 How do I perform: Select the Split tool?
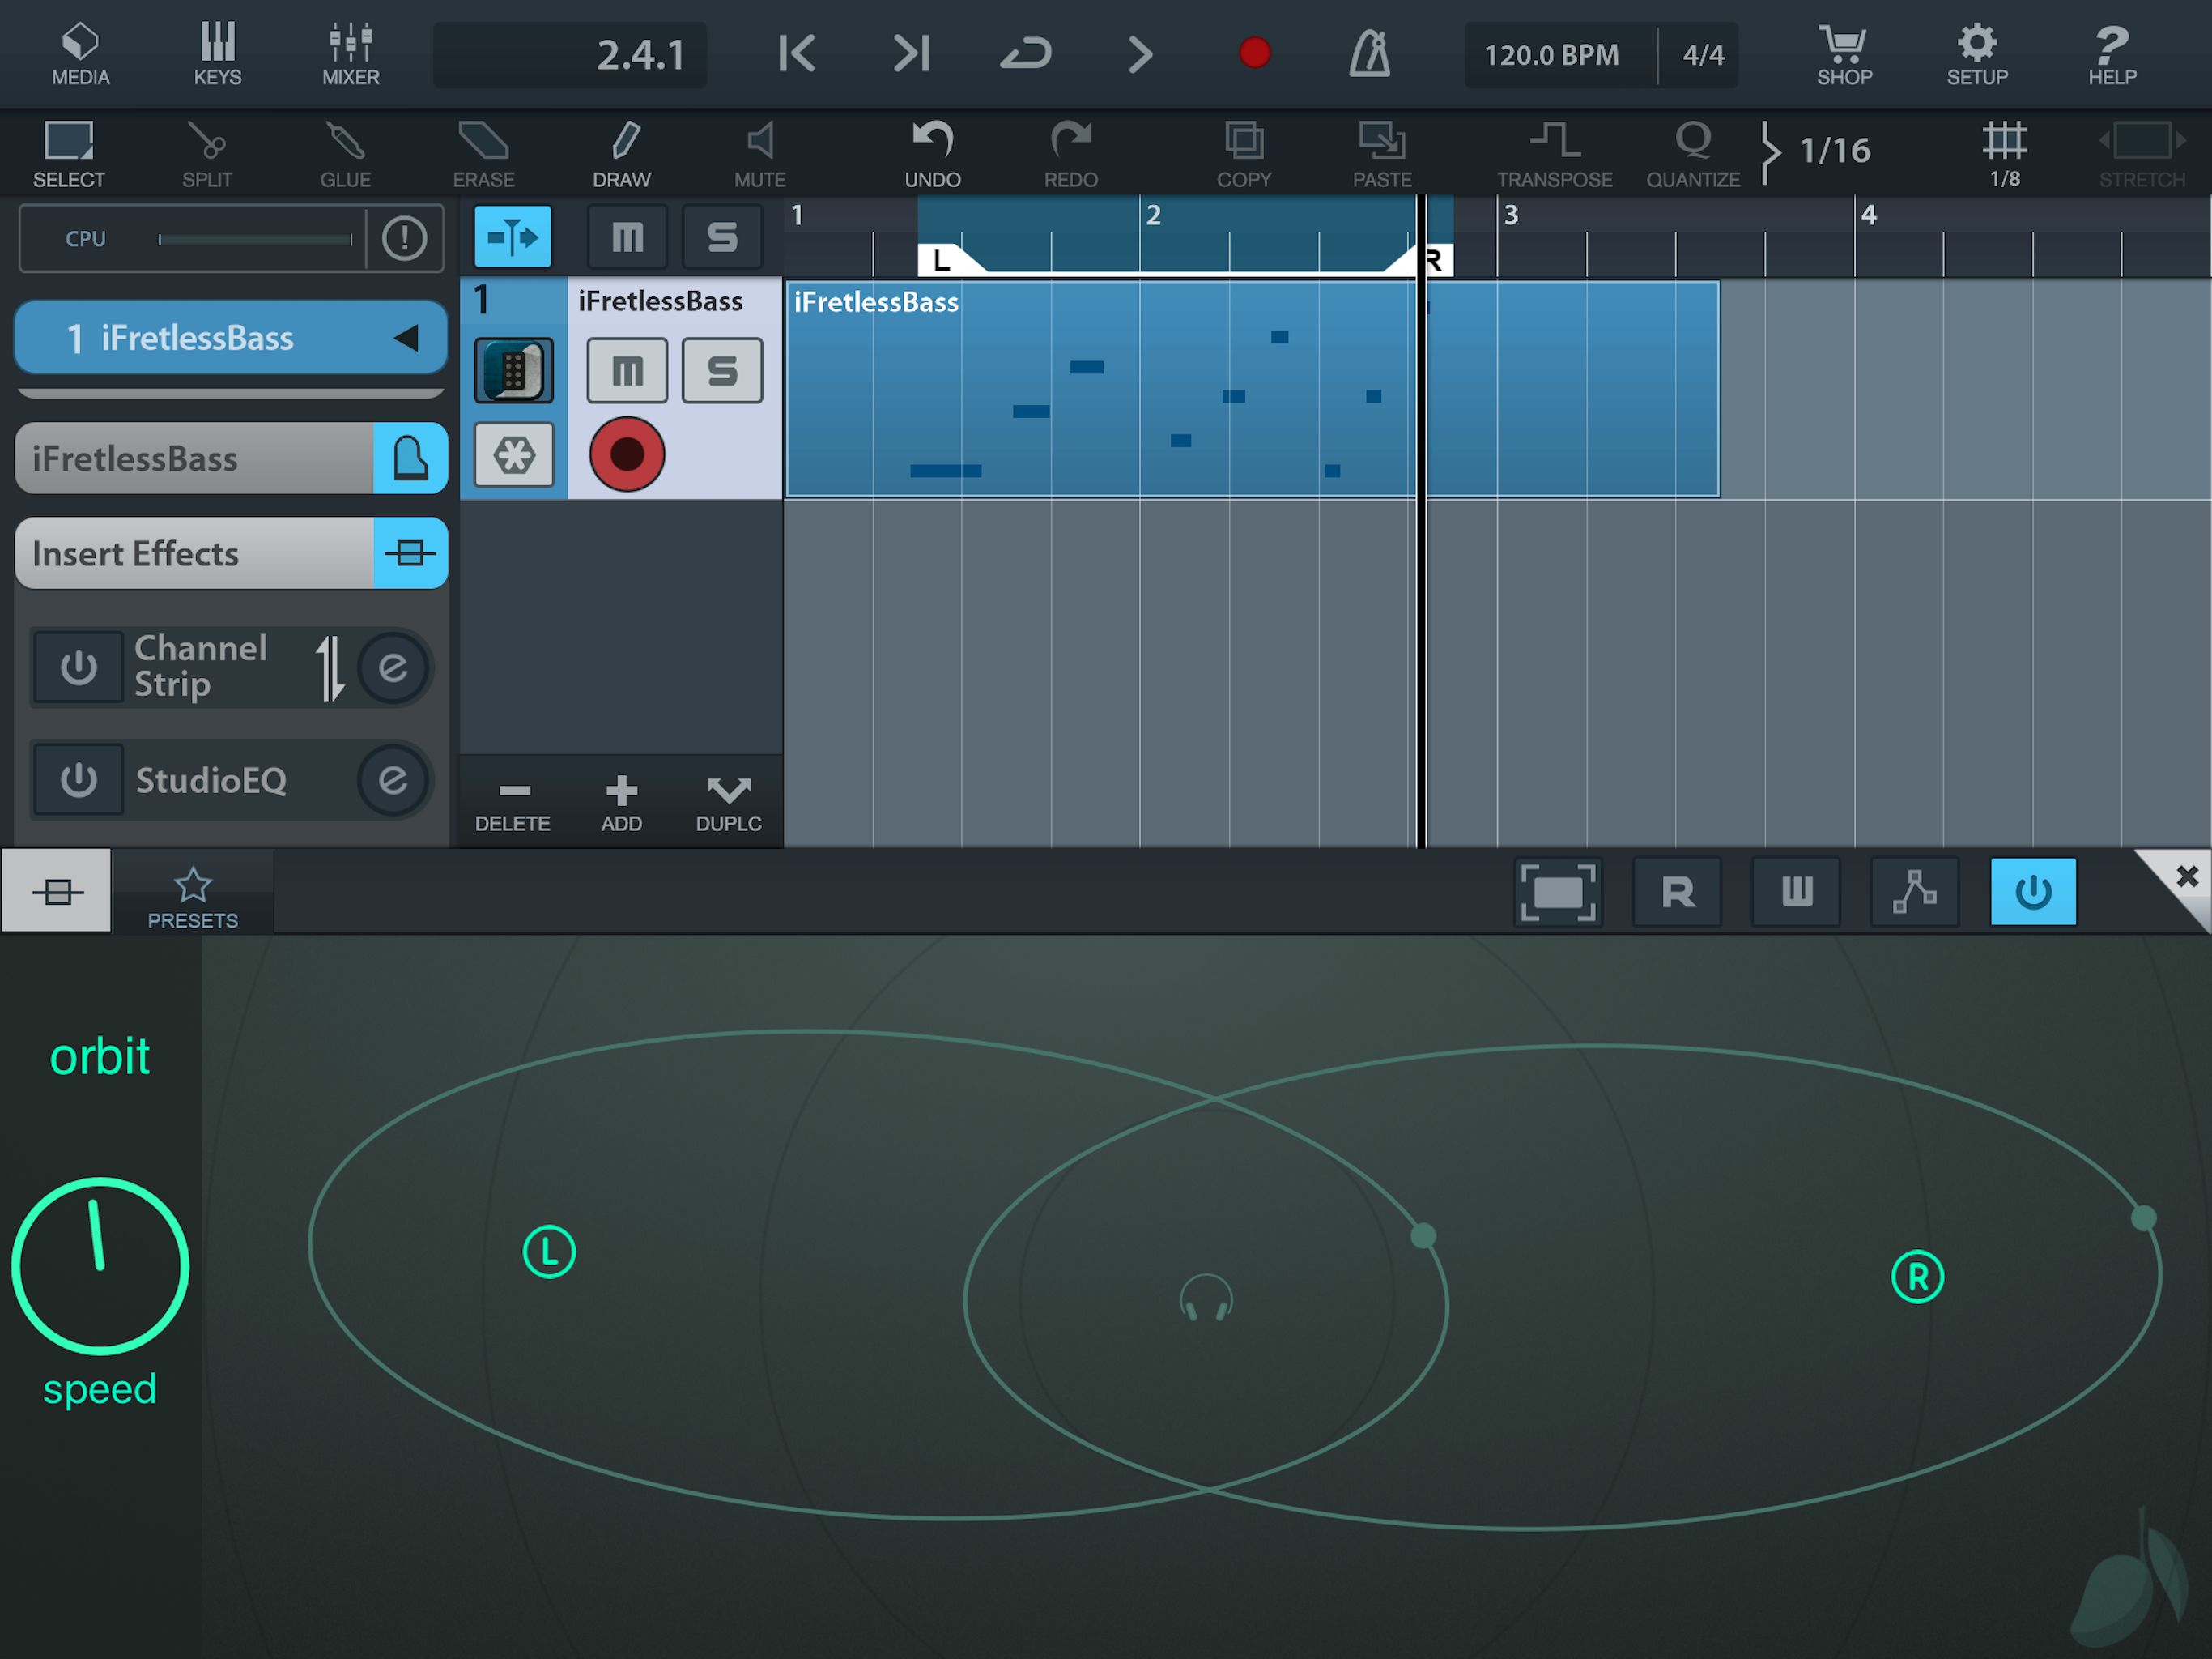pyautogui.click(x=207, y=153)
